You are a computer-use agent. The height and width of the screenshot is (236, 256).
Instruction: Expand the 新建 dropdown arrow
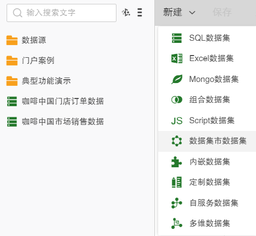(192, 13)
